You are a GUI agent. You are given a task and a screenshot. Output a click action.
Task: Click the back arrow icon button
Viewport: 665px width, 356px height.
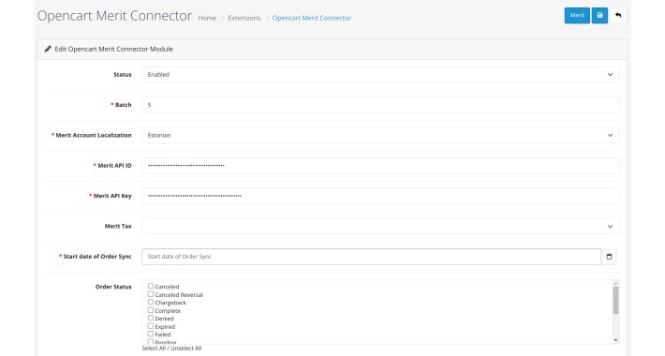pyautogui.click(x=618, y=16)
